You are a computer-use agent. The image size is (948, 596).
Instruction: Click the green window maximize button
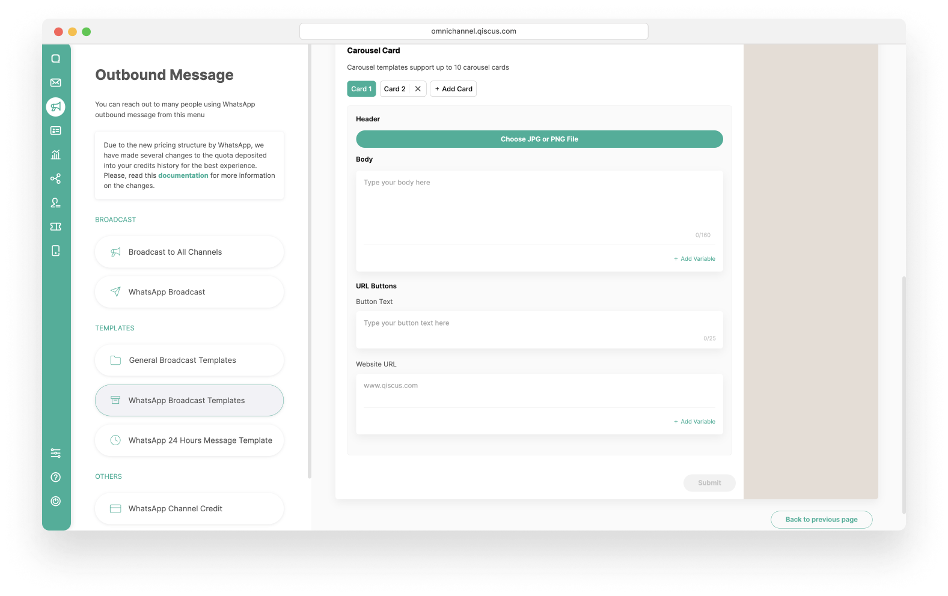(87, 32)
